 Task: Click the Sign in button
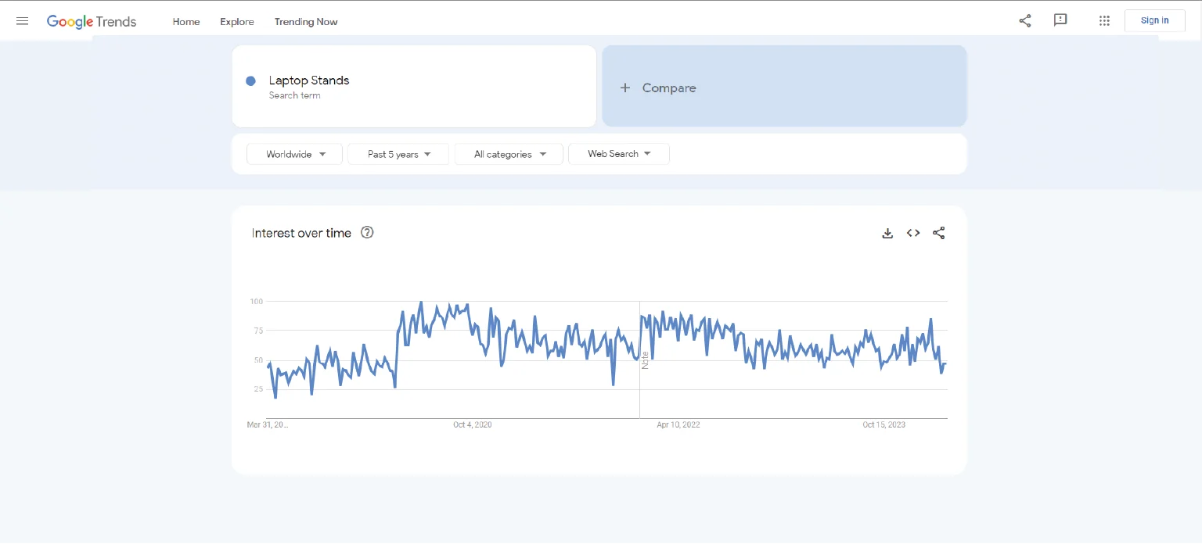pyautogui.click(x=1154, y=20)
